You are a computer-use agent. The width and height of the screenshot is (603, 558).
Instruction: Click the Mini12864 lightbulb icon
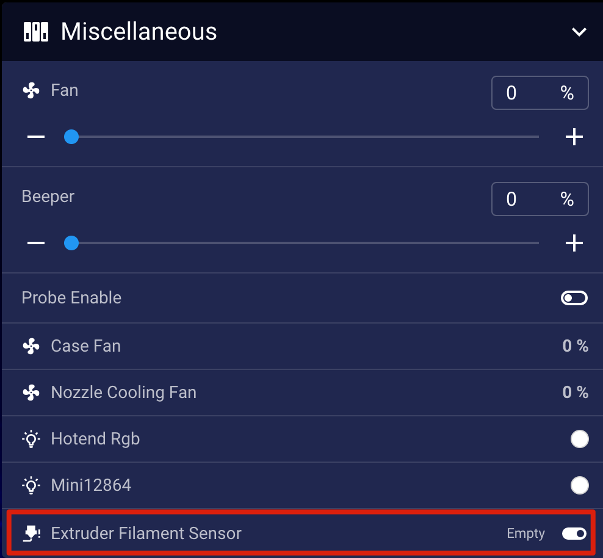coord(31,485)
